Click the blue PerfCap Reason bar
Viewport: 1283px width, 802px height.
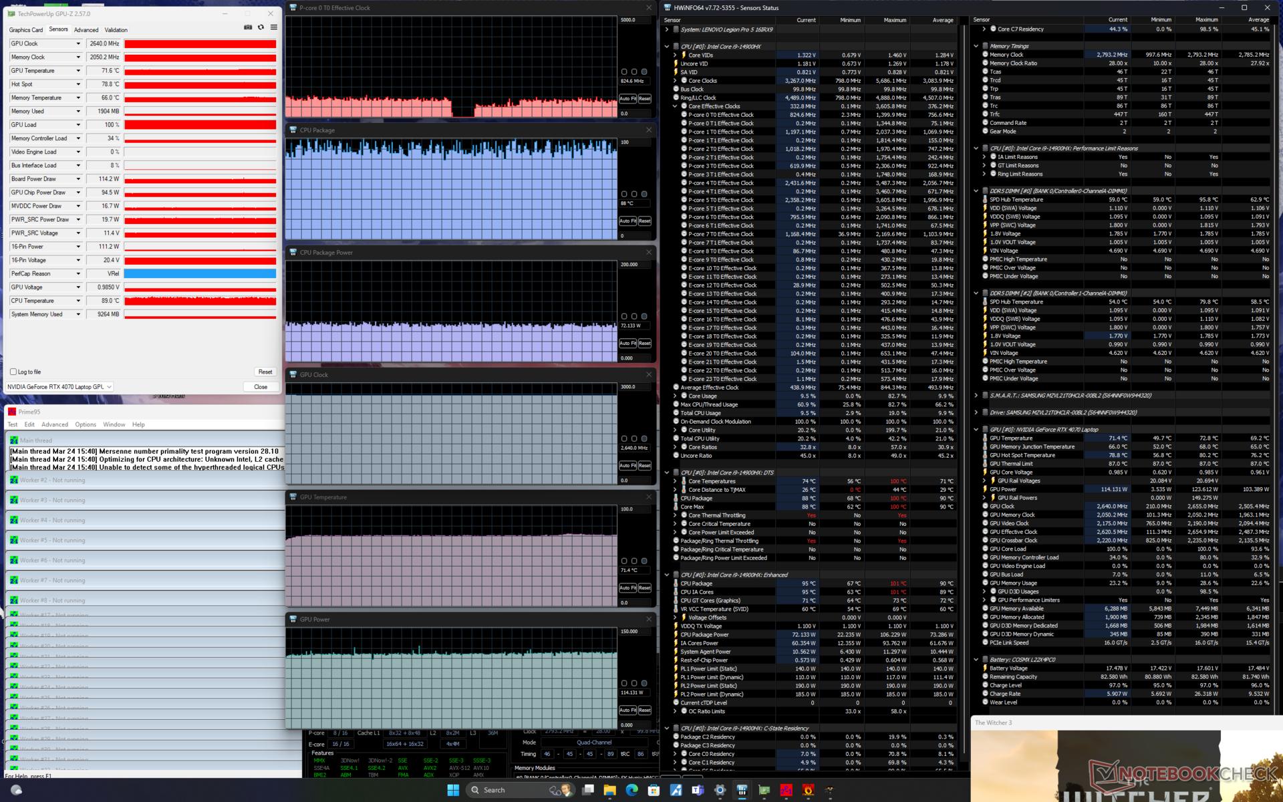pyautogui.click(x=200, y=273)
